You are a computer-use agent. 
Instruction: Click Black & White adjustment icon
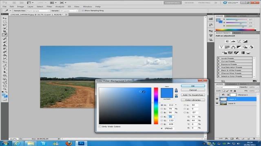(239, 47)
